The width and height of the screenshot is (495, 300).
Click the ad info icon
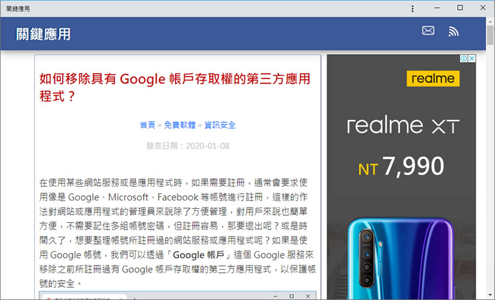(x=463, y=59)
